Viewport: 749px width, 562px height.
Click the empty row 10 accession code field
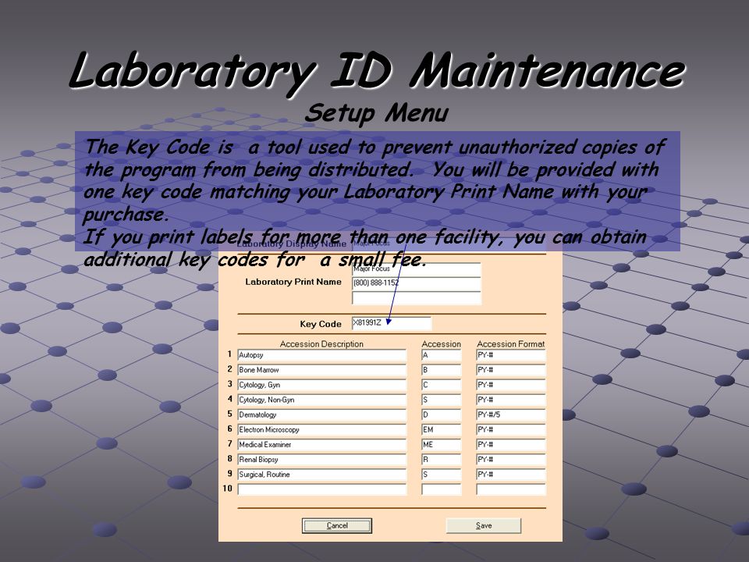(442, 489)
